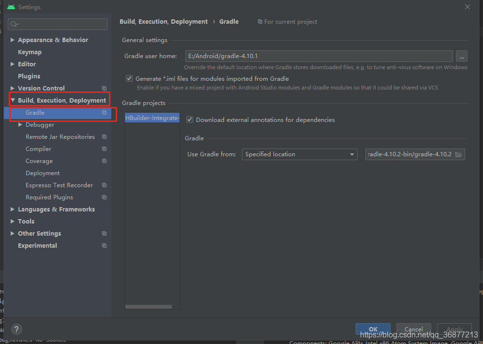Click the project icon next to Espresso Test Recorder
This screenshot has height=344, width=483.
[104, 185]
